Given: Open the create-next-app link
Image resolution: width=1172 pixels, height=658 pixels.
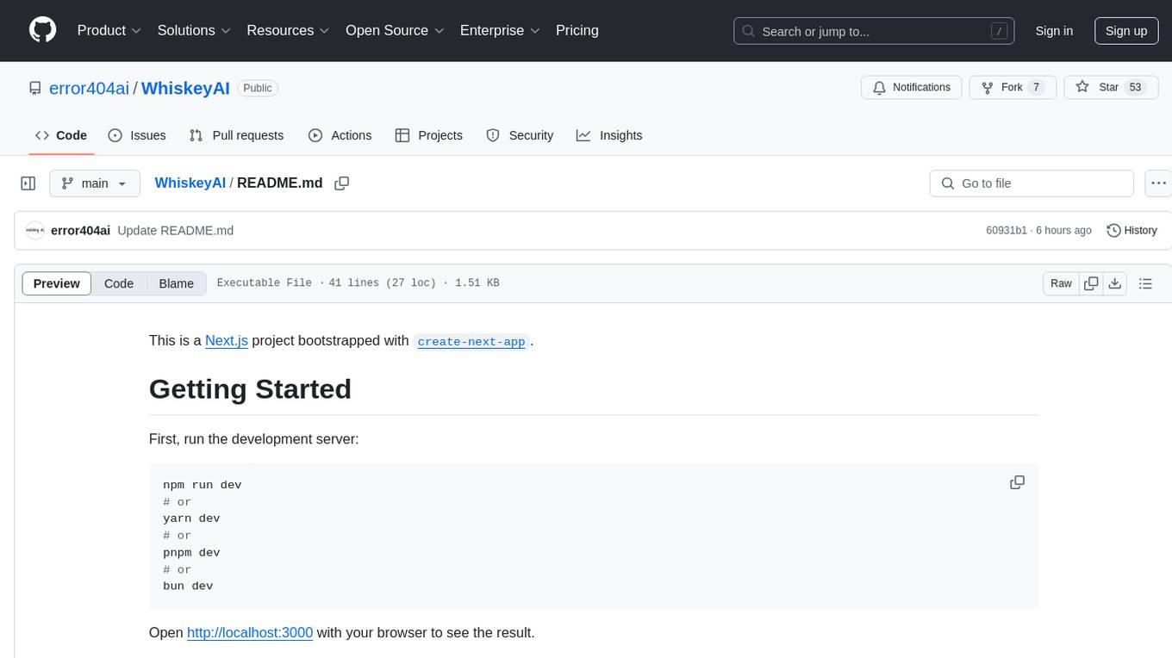Looking at the screenshot, I should [x=471, y=341].
